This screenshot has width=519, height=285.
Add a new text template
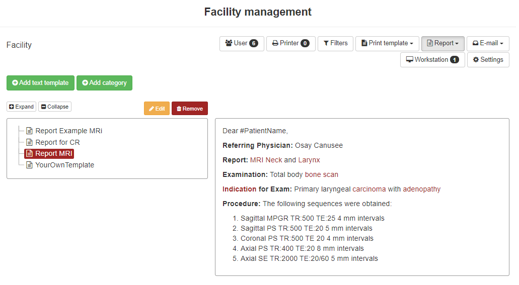pyautogui.click(x=40, y=82)
